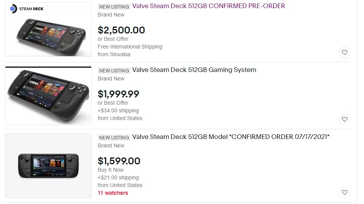
Task: Click the +$34.00 shipping text
Action: [118, 110]
